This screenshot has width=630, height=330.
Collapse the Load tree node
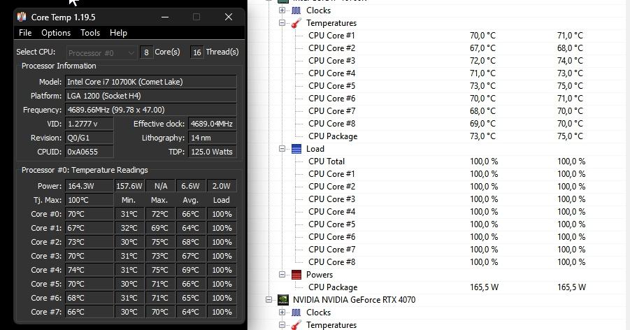tap(282, 149)
